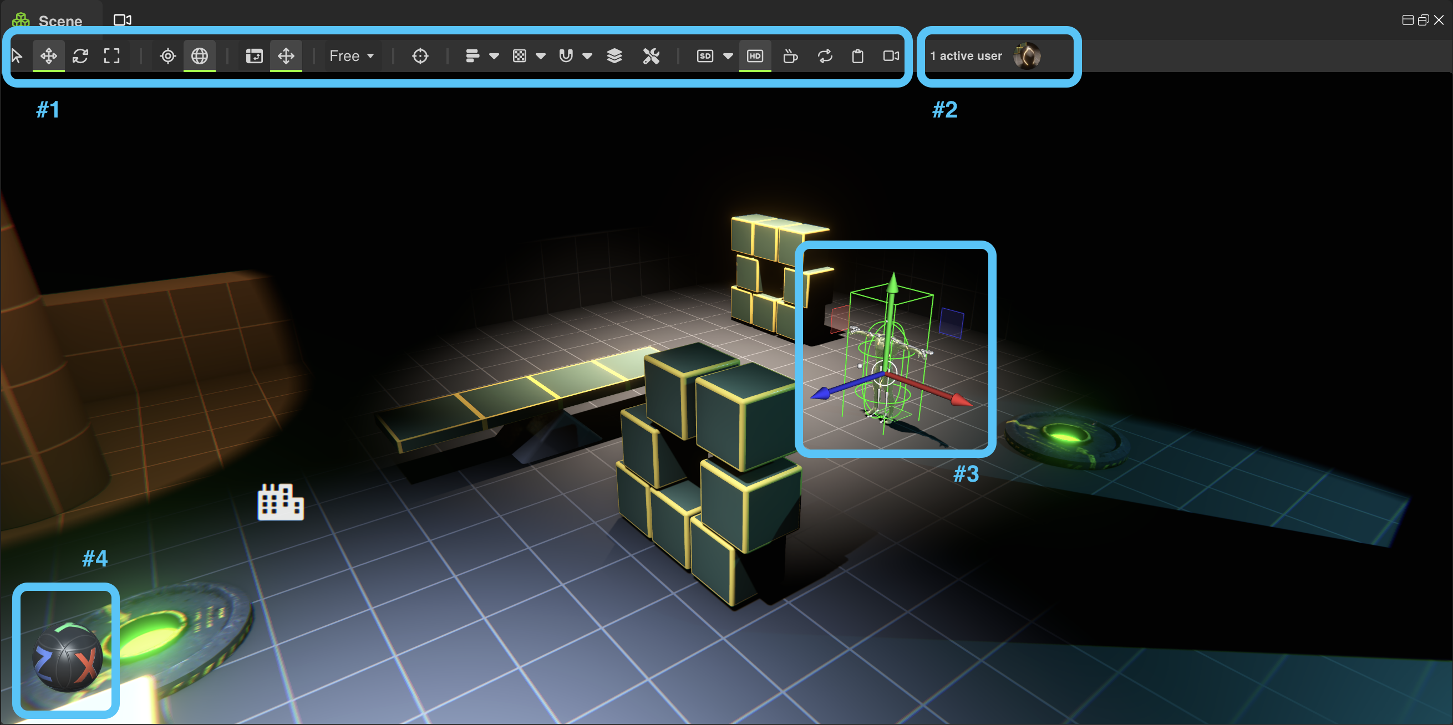Screen dimensions: 1453x725
Task: Toggle HD render quality
Action: (x=755, y=55)
